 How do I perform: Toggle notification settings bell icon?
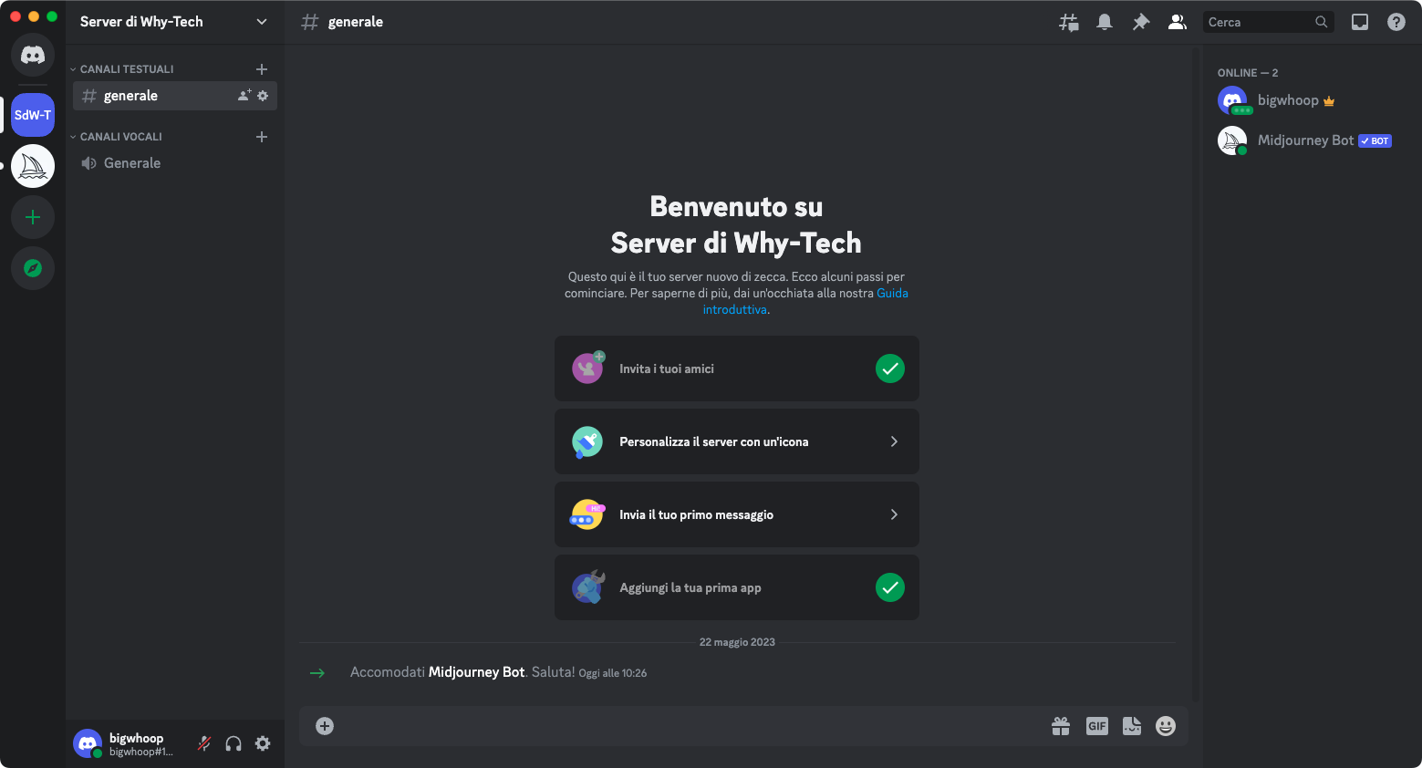click(x=1105, y=22)
